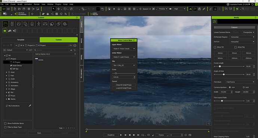Switch to the Template tab
Image resolution: width=258 pixels, height=138 pixels.
pos(21,40)
